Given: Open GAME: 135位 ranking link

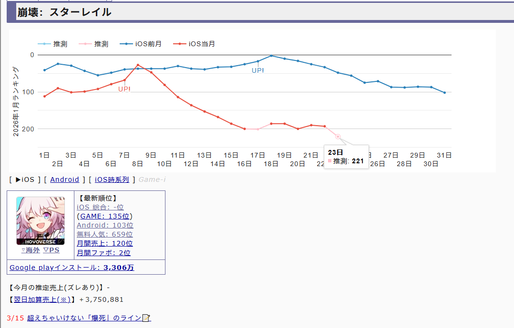Looking at the screenshot, I should pyautogui.click(x=105, y=216).
